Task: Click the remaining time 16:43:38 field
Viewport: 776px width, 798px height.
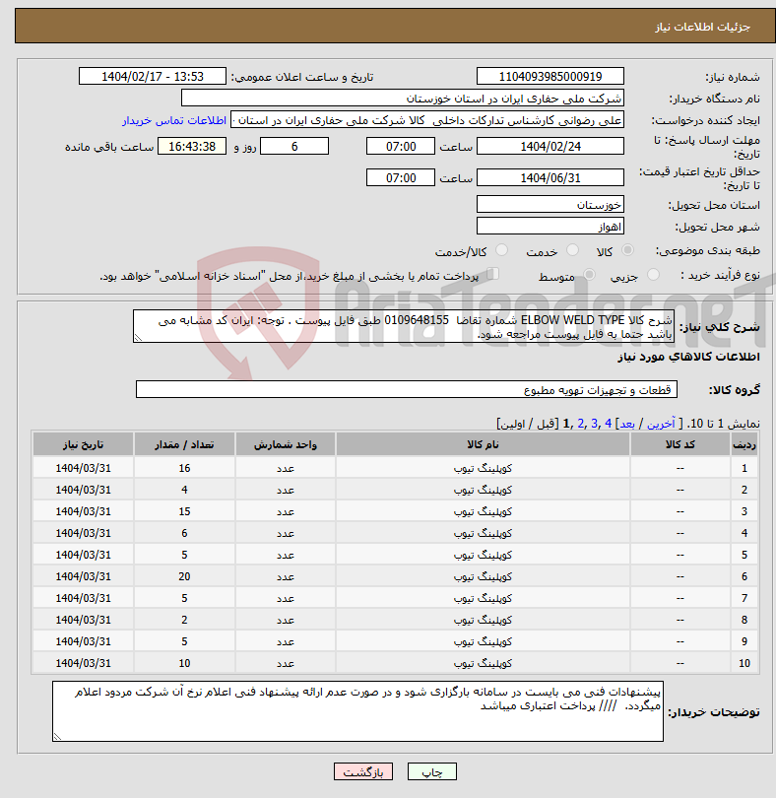Action: point(192,146)
